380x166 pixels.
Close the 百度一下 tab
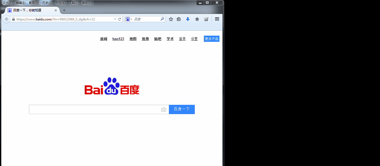56,10
